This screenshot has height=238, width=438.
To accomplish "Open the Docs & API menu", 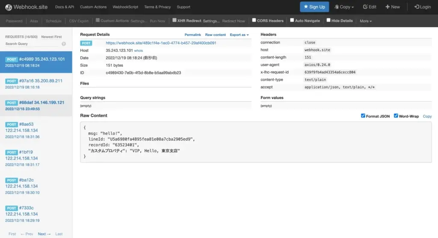I will (65, 7).
